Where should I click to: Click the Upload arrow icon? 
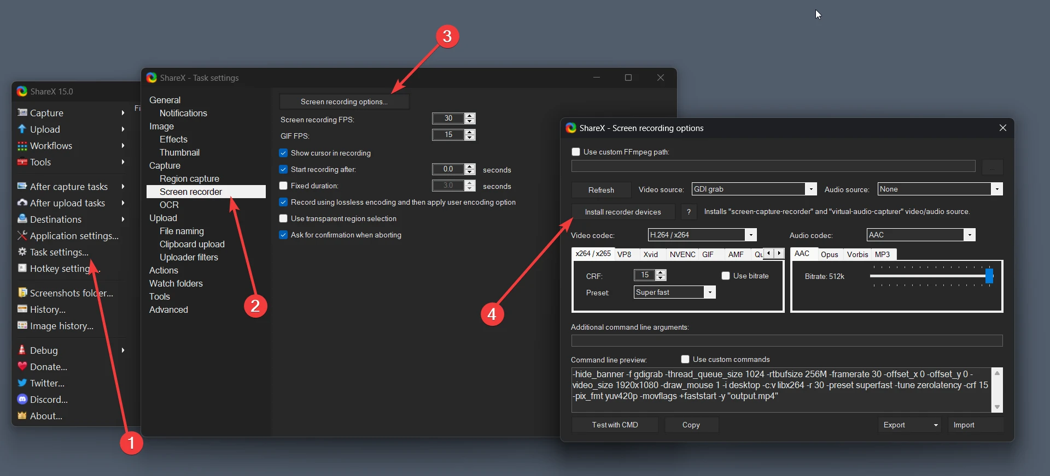coord(22,129)
